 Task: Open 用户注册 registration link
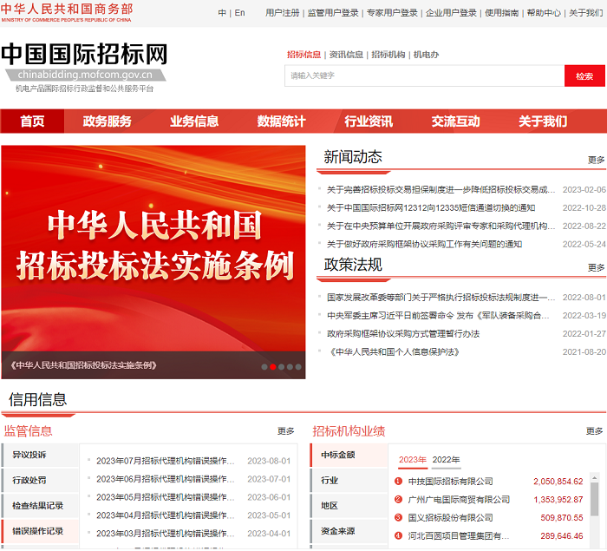coord(282,13)
